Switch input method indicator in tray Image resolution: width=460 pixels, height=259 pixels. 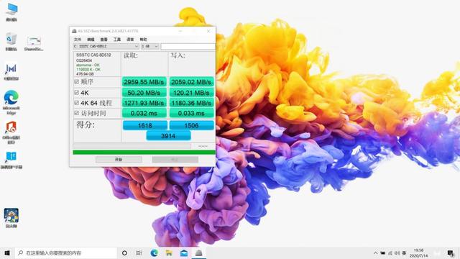click(x=404, y=253)
